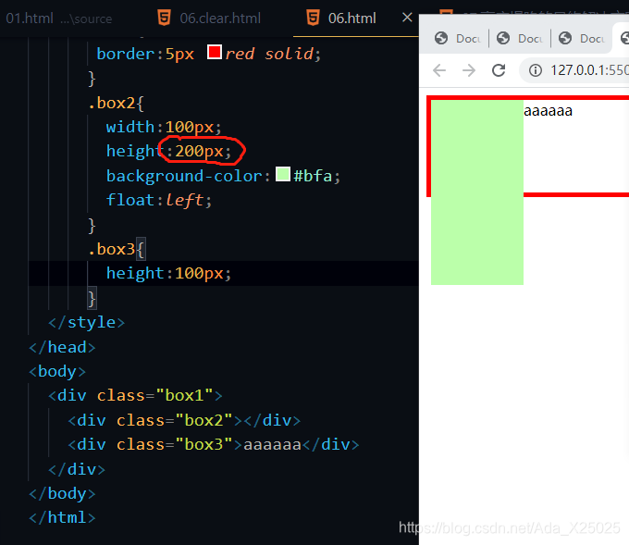Click the .box2 selector in the code
Viewport: 629px width, 545px height.
(x=112, y=103)
